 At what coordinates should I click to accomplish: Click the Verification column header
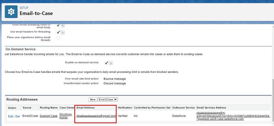(125, 108)
